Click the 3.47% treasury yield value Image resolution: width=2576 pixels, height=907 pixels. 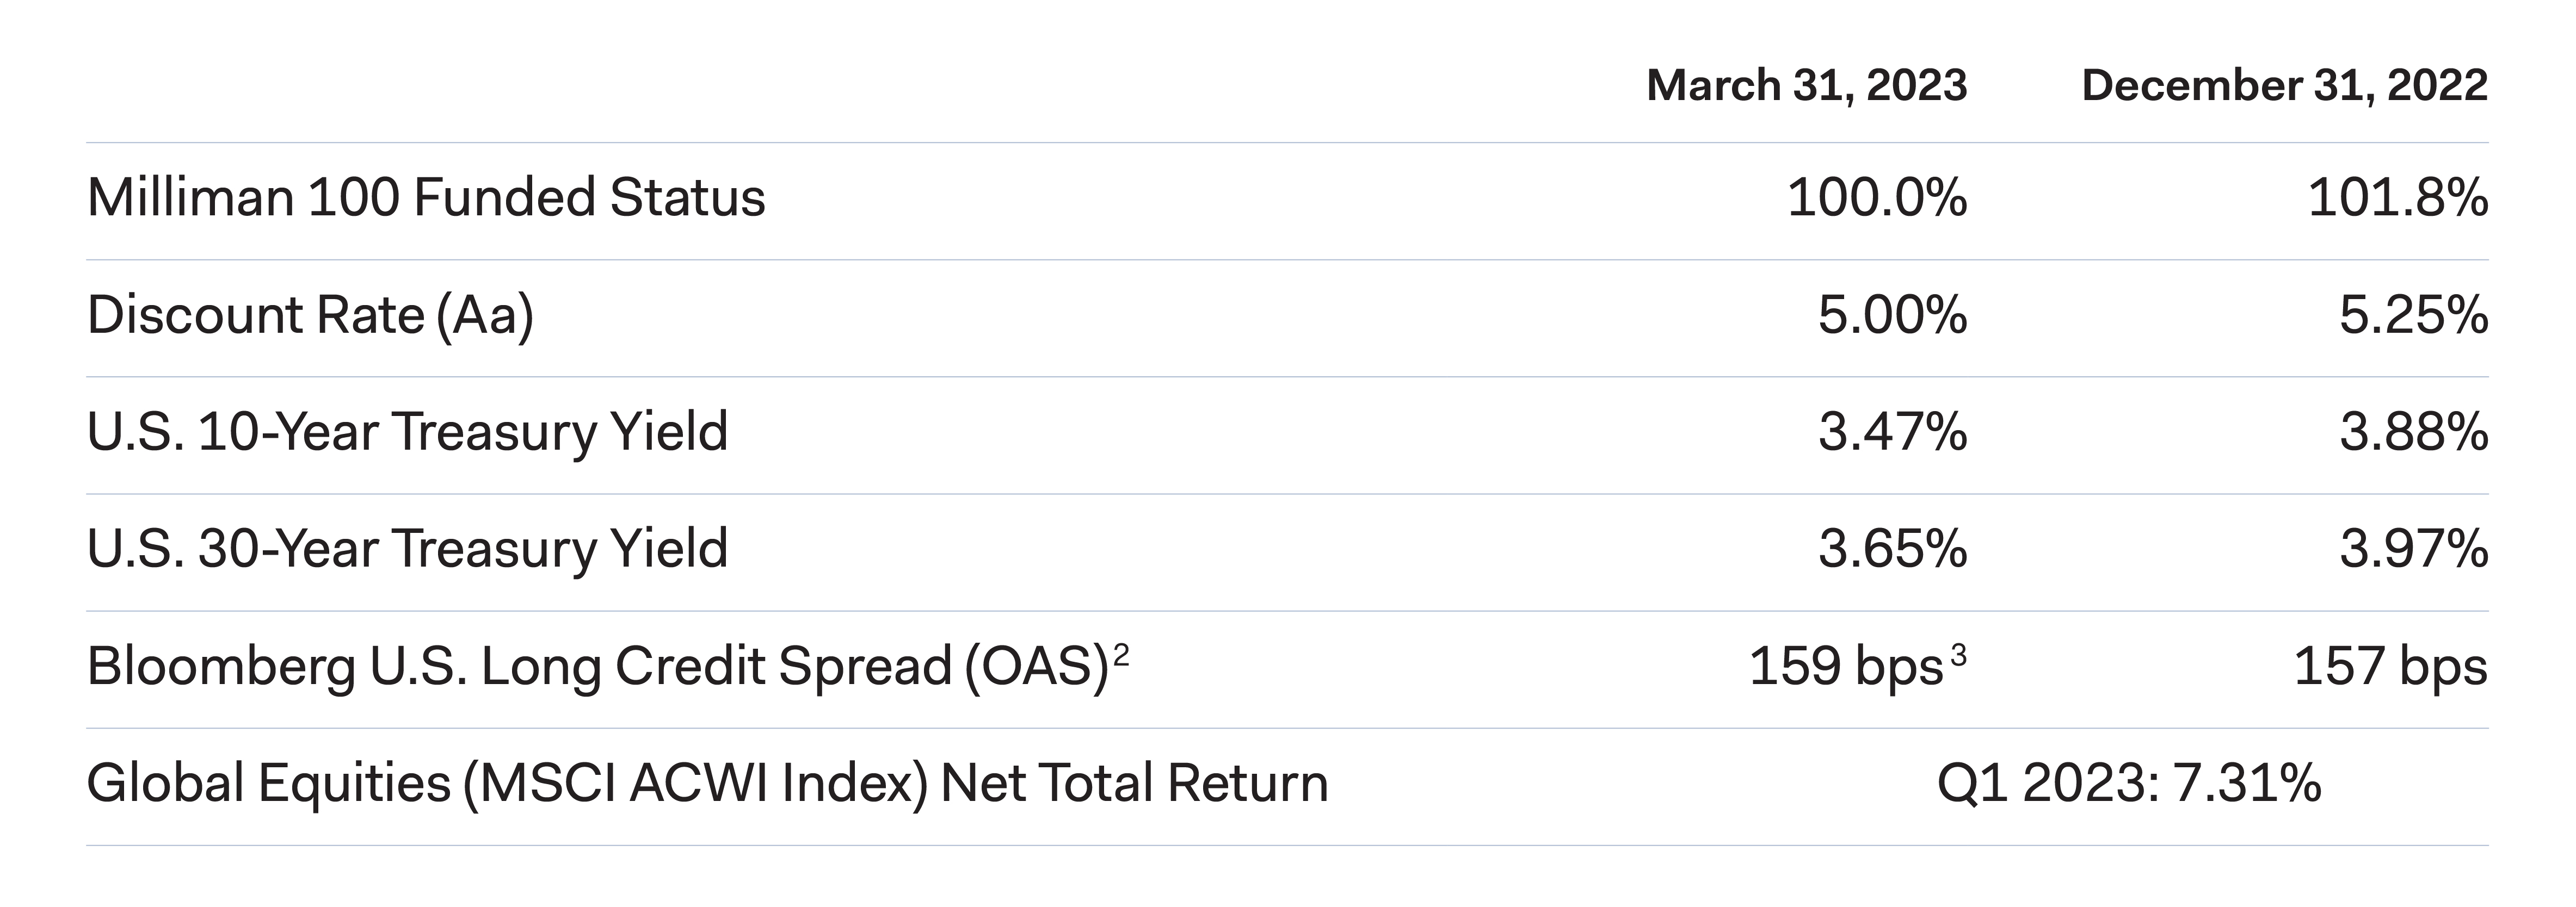pos(1892,432)
